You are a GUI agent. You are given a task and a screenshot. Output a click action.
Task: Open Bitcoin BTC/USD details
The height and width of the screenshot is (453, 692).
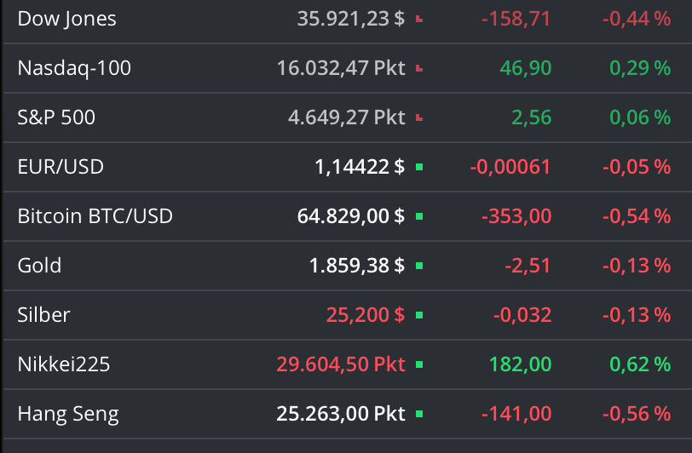click(x=95, y=216)
